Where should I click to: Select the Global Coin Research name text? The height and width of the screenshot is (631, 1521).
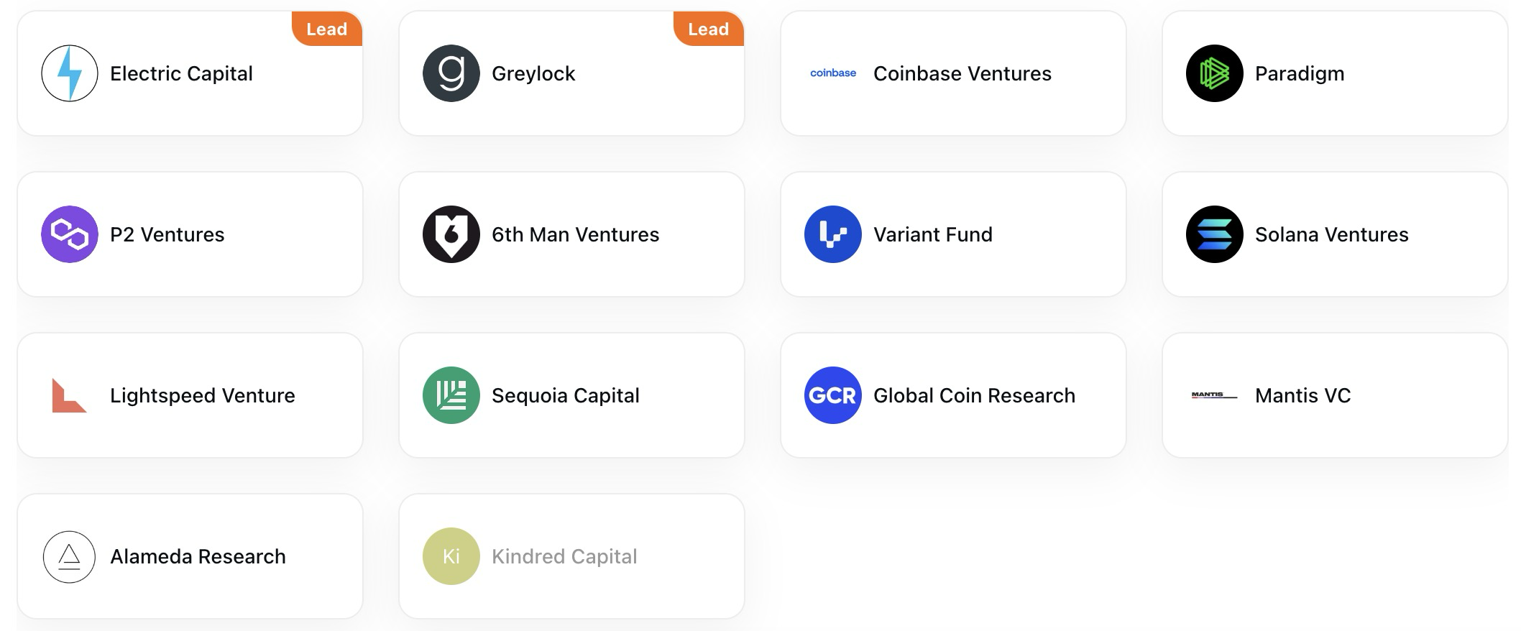(975, 395)
